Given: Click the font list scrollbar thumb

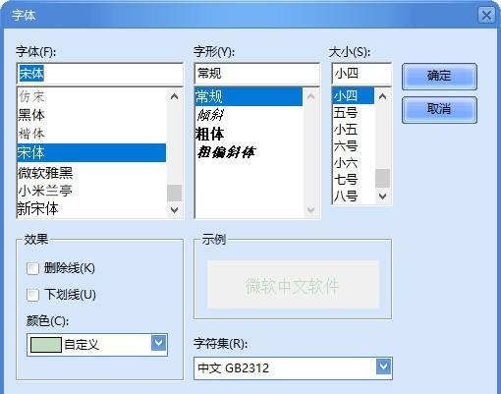Looking at the screenshot, I should [x=174, y=193].
